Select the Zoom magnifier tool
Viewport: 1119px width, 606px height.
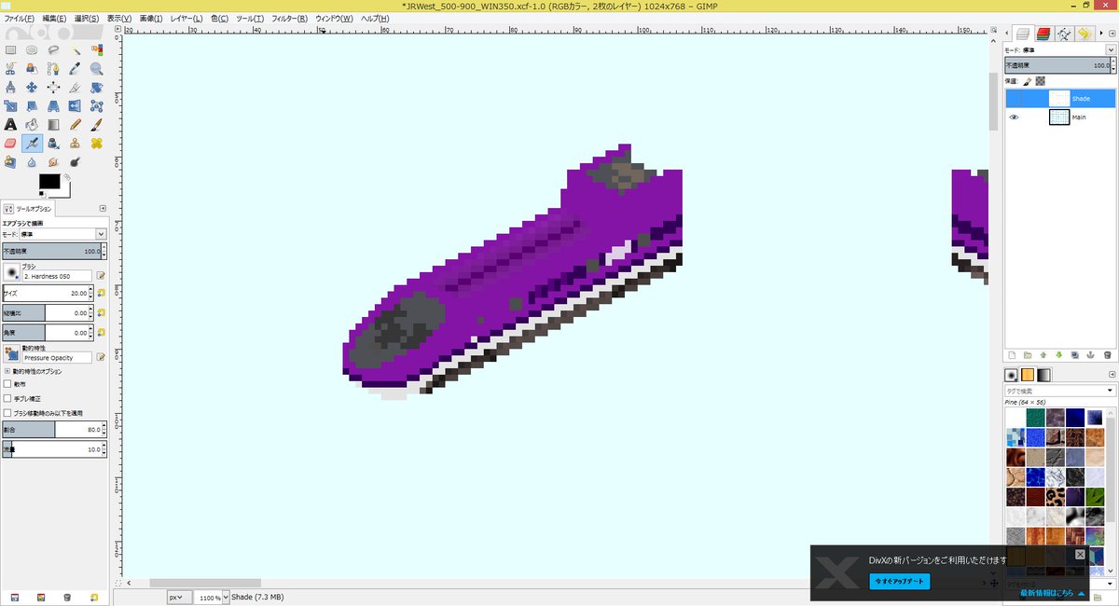coord(96,68)
